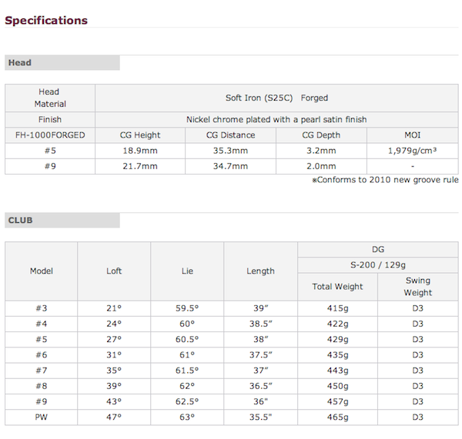Click the 39″ length value
Screen dimensions: 462x439
pyautogui.click(x=260, y=308)
